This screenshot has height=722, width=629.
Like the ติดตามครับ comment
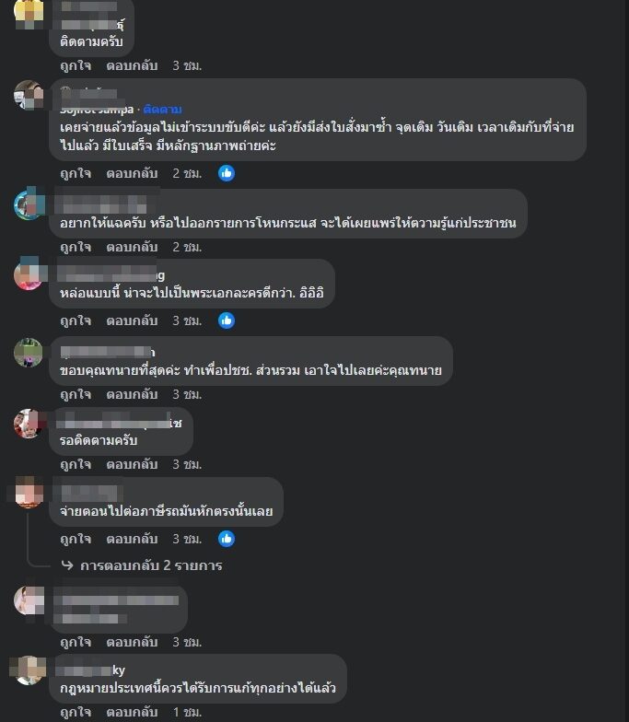click(x=76, y=66)
